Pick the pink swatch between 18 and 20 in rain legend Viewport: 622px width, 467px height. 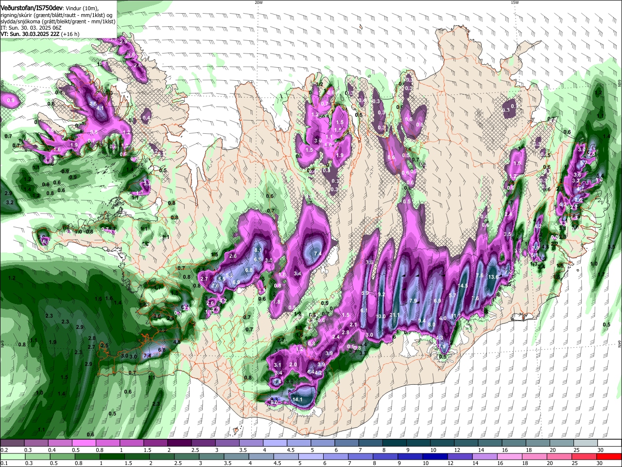click(534, 456)
